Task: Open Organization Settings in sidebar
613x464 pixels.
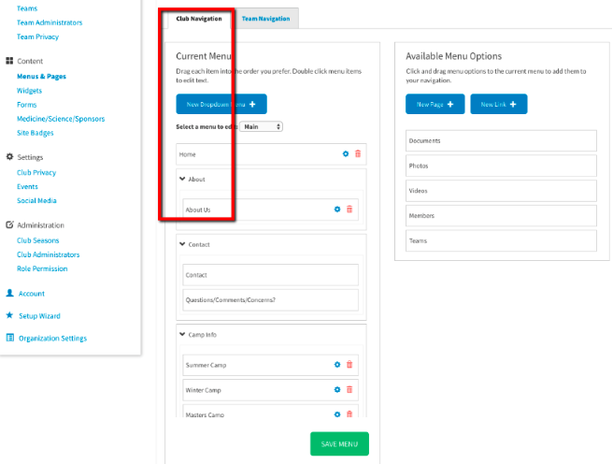Action: pos(52,339)
